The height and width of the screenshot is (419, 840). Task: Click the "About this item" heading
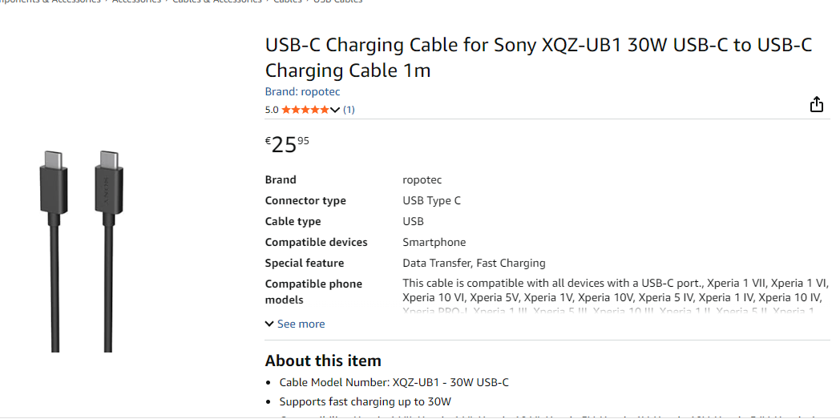[x=323, y=361]
